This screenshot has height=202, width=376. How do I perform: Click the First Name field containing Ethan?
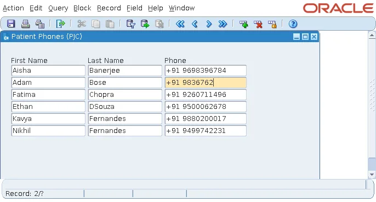tap(48, 107)
